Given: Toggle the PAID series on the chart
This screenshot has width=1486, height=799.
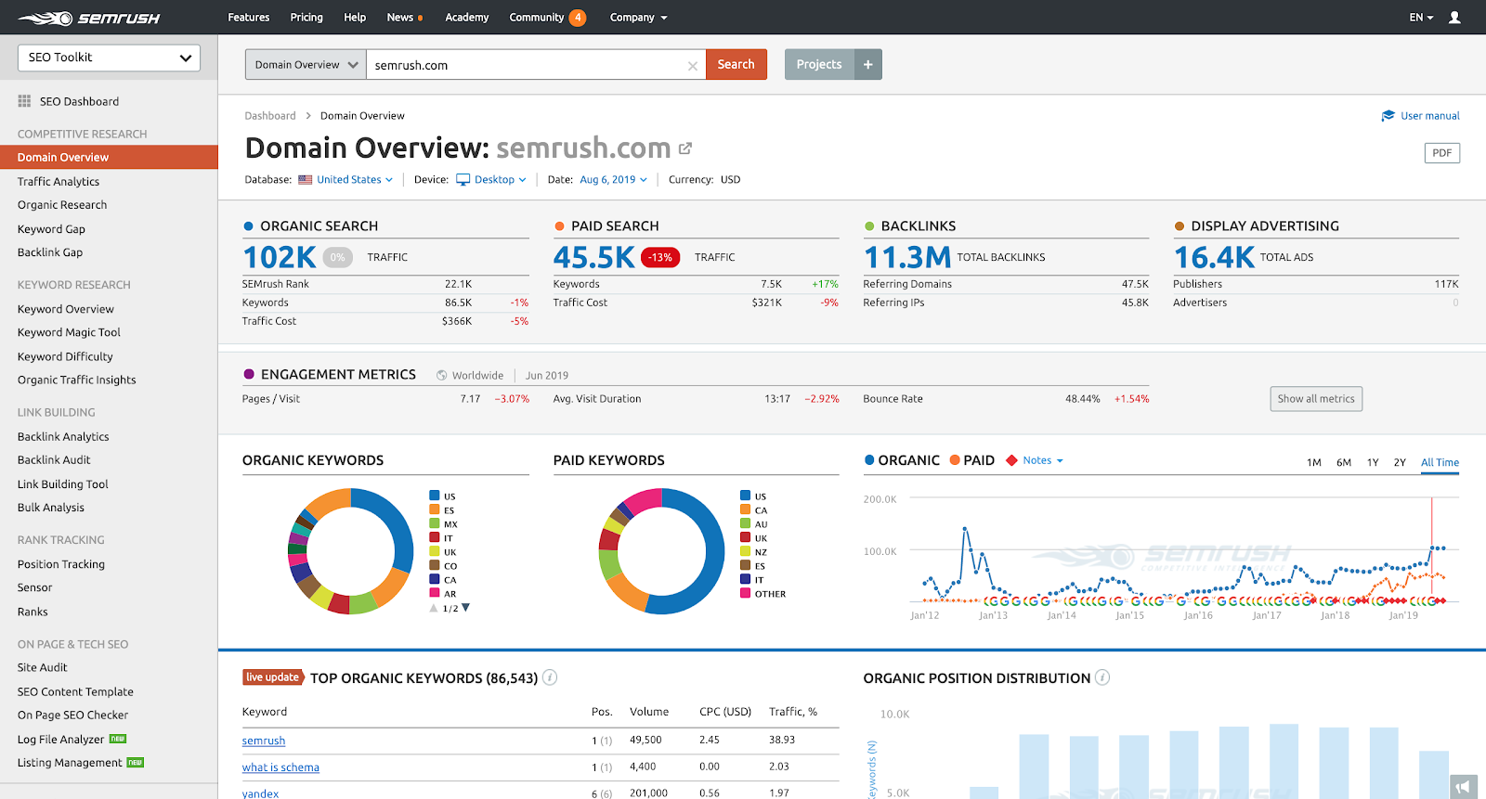Looking at the screenshot, I should 971,460.
